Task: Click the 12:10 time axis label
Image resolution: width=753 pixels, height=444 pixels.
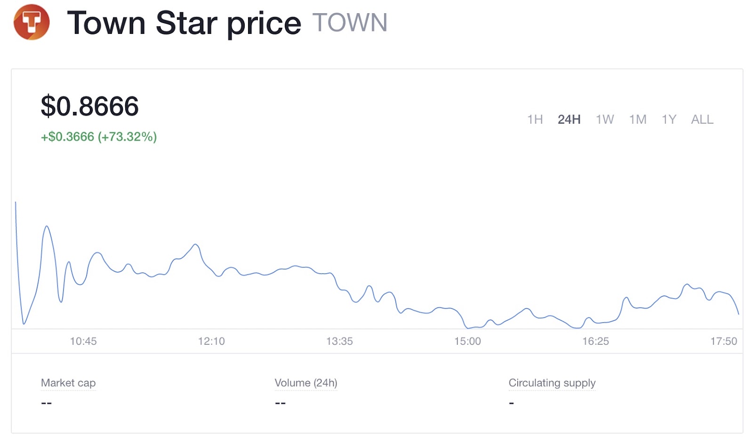Action: (211, 341)
